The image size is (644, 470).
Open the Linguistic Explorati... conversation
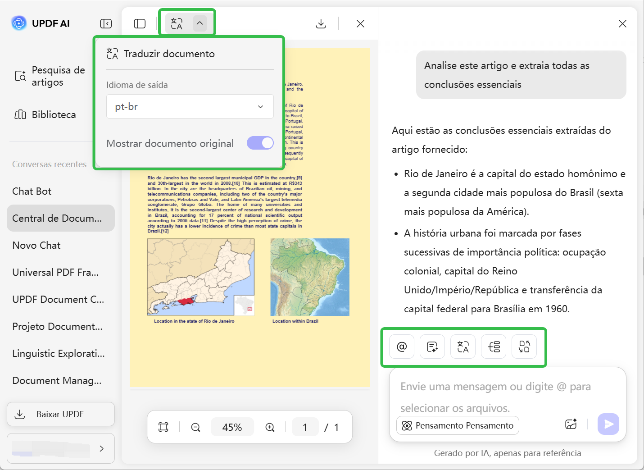(x=61, y=353)
